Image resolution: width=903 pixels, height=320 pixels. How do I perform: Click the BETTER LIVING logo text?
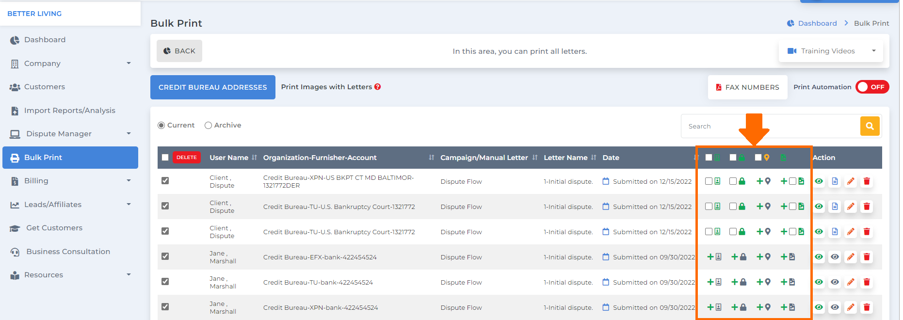(34, 14)
